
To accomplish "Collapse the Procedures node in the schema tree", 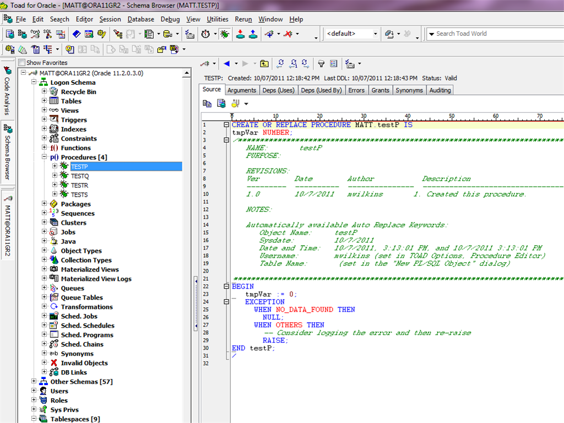I will tap(45, 157).
